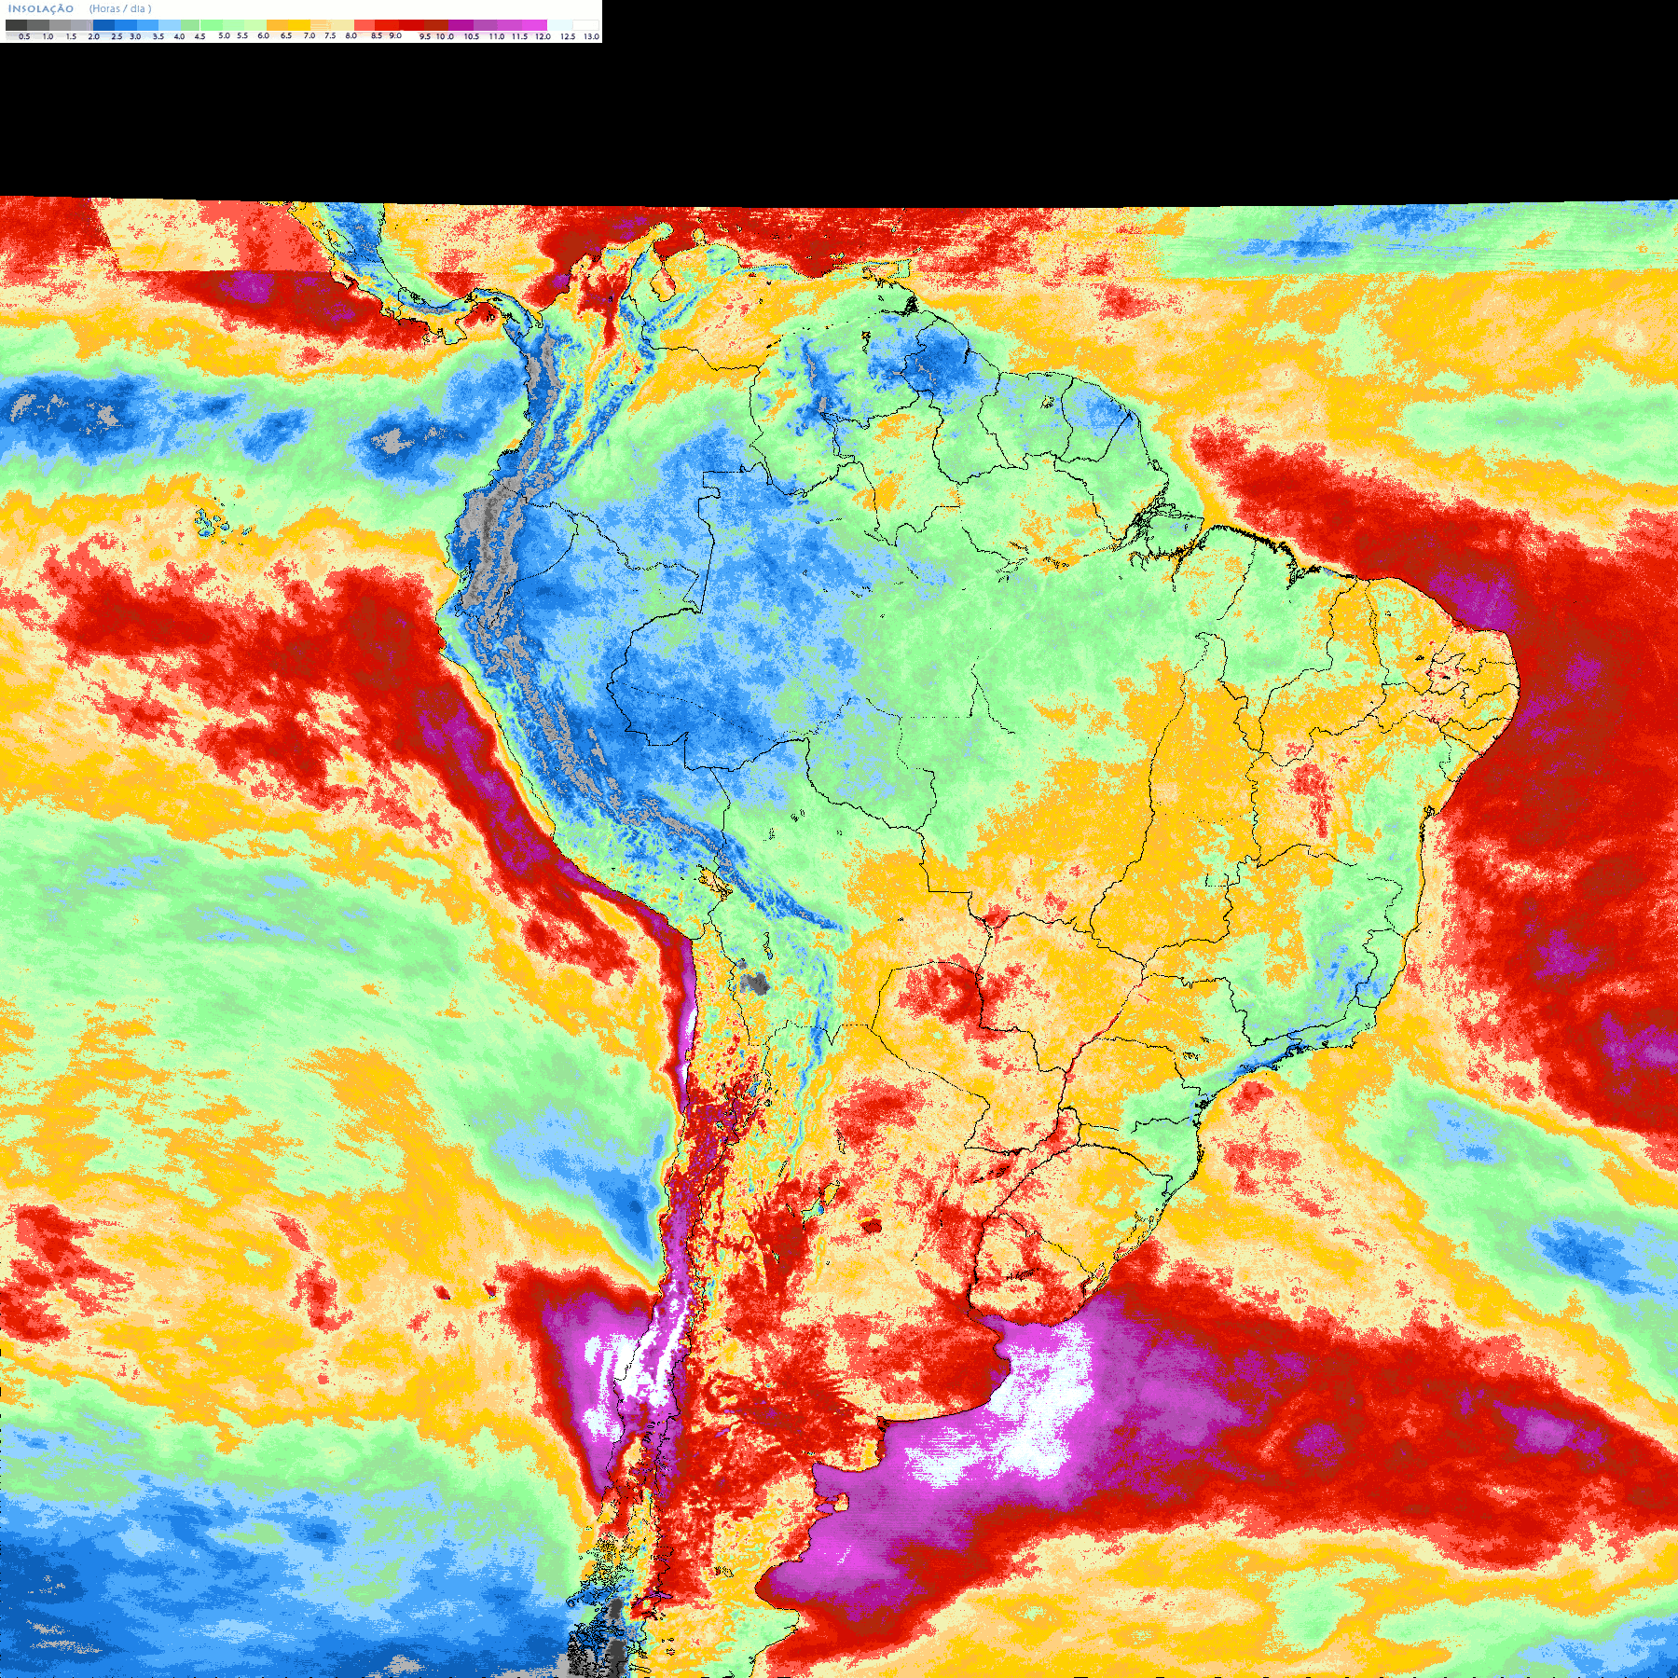Click the white swatch above 13.0
The height and width of the screenshot is (1678, 1678).
coord(585,25)
